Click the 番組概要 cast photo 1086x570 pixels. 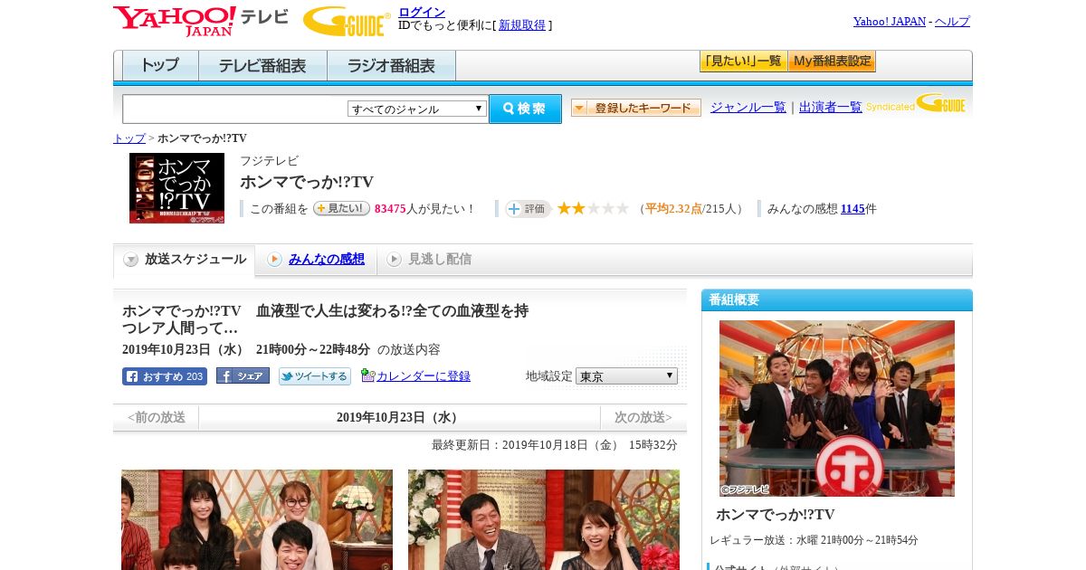tap(837, 408)
